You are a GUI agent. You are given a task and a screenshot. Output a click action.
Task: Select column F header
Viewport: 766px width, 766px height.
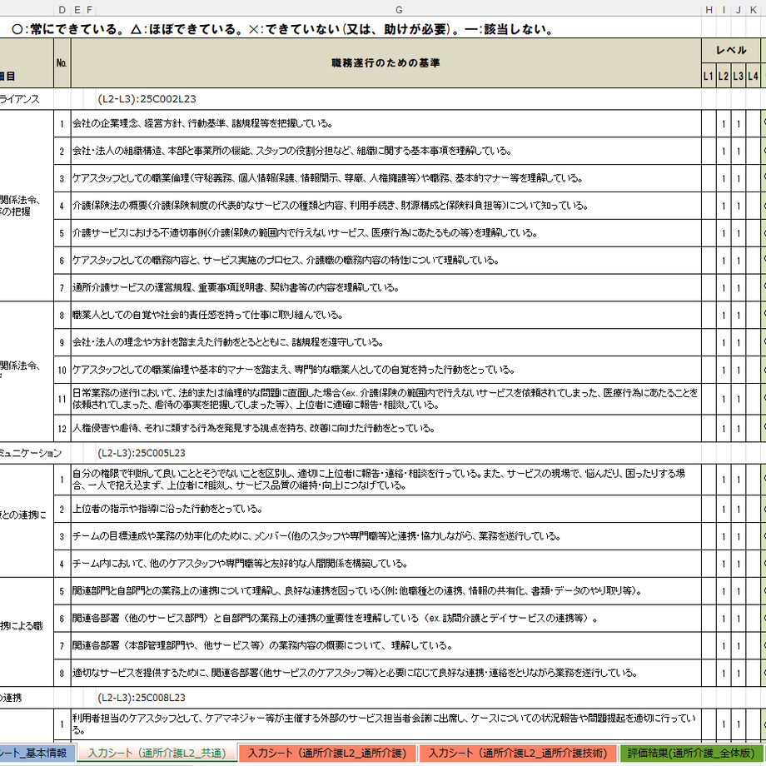pos(89,10)
